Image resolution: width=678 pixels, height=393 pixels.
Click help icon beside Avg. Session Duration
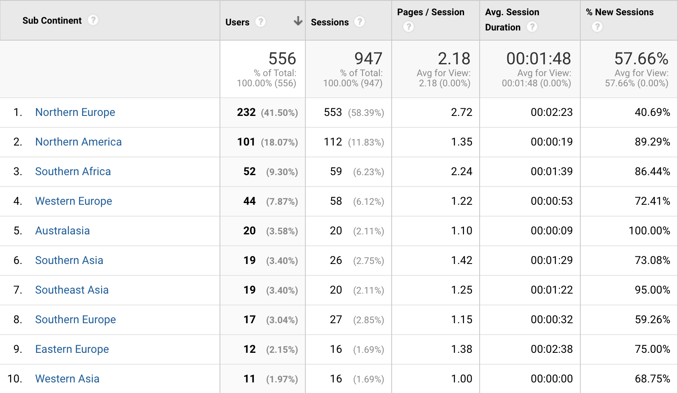tap(532, 27)
